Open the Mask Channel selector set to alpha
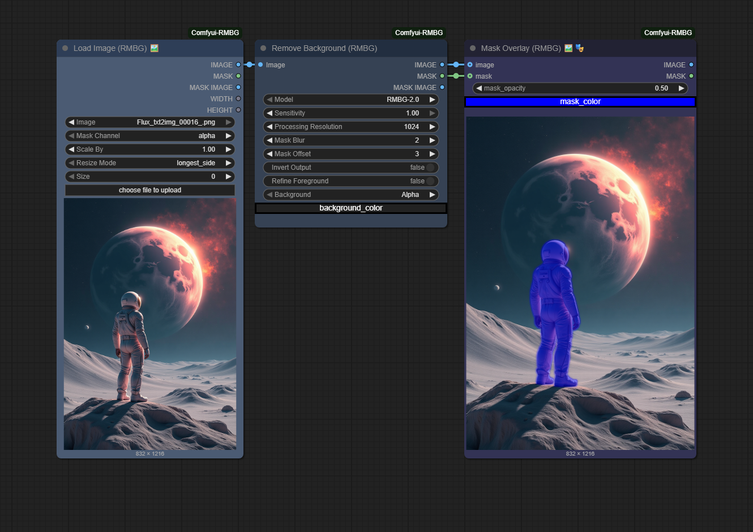 [149, 135]
